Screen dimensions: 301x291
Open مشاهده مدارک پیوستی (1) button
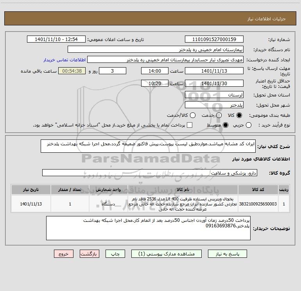167,254
